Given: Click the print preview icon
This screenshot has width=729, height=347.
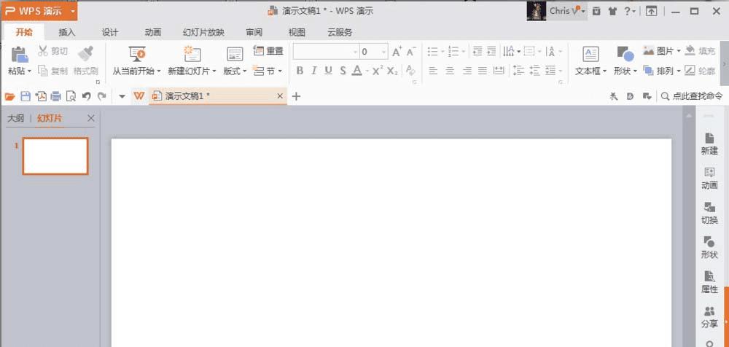Looking at the screenshot, I should [71, 96].
